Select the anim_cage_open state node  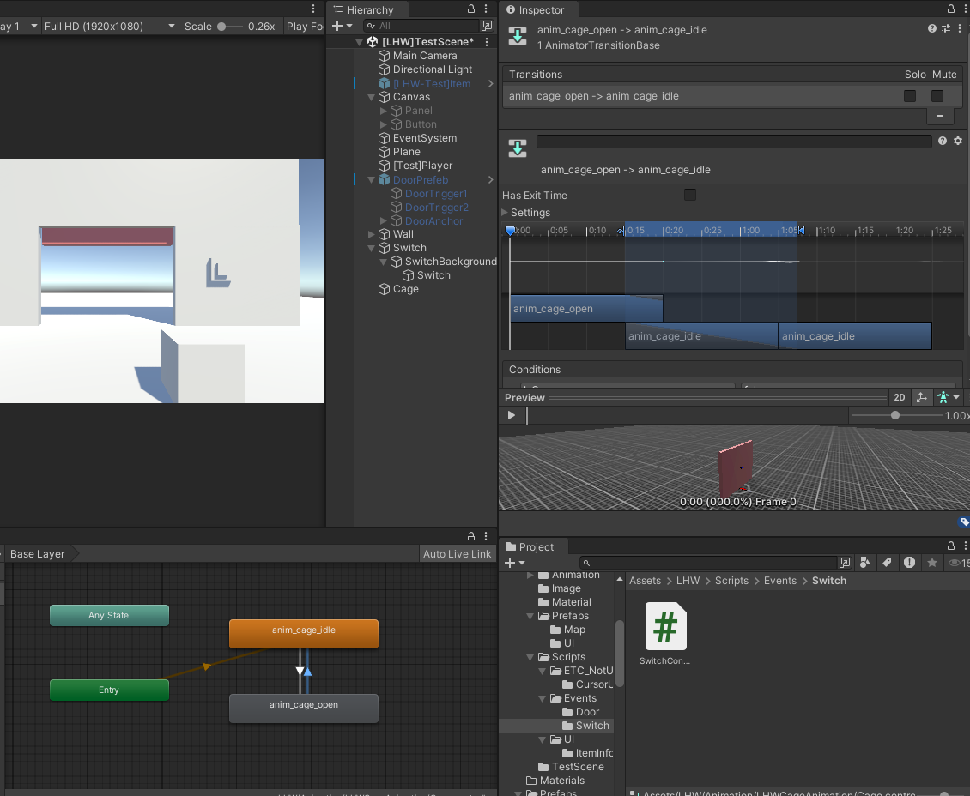304,708
